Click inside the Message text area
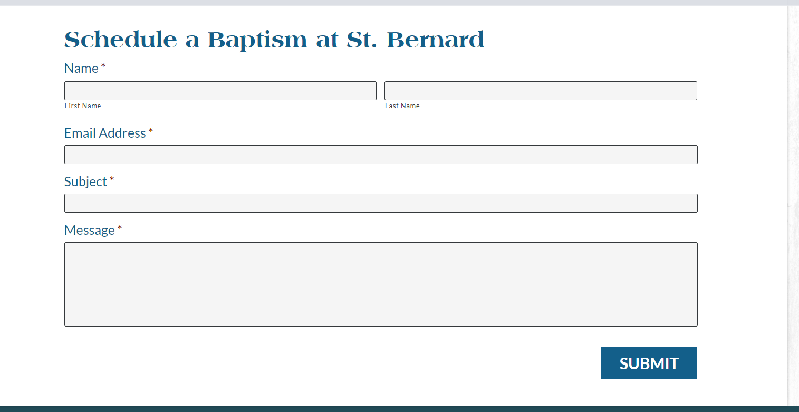Viewport: 799px width, 412px height. [381, 284]
